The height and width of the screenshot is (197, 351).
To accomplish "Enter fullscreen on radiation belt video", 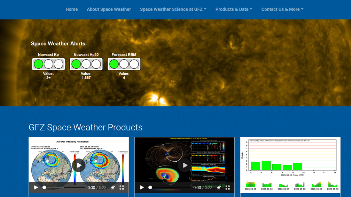I will (227, 187).
